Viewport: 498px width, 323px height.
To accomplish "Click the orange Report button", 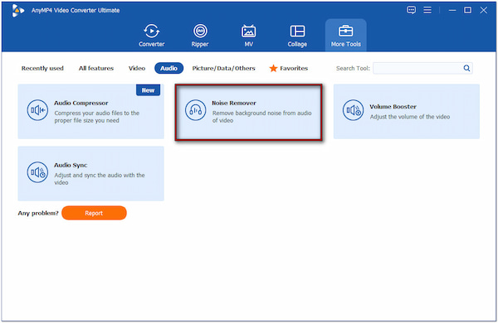I will (94, 213).
